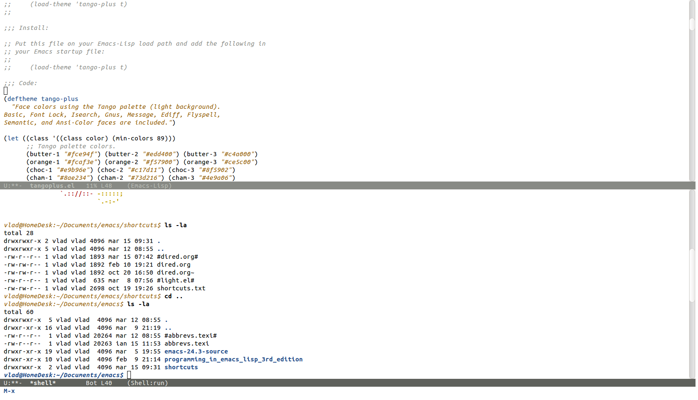The image size is (698, 400).
Task: Click the '#abbrevs.texi#' file name
Action: pyautogui.click(x=191, y=336)
